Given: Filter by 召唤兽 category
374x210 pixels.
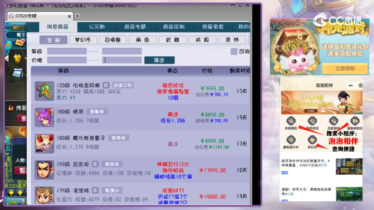Looking at the screenshot, I should tap(113, 40).
